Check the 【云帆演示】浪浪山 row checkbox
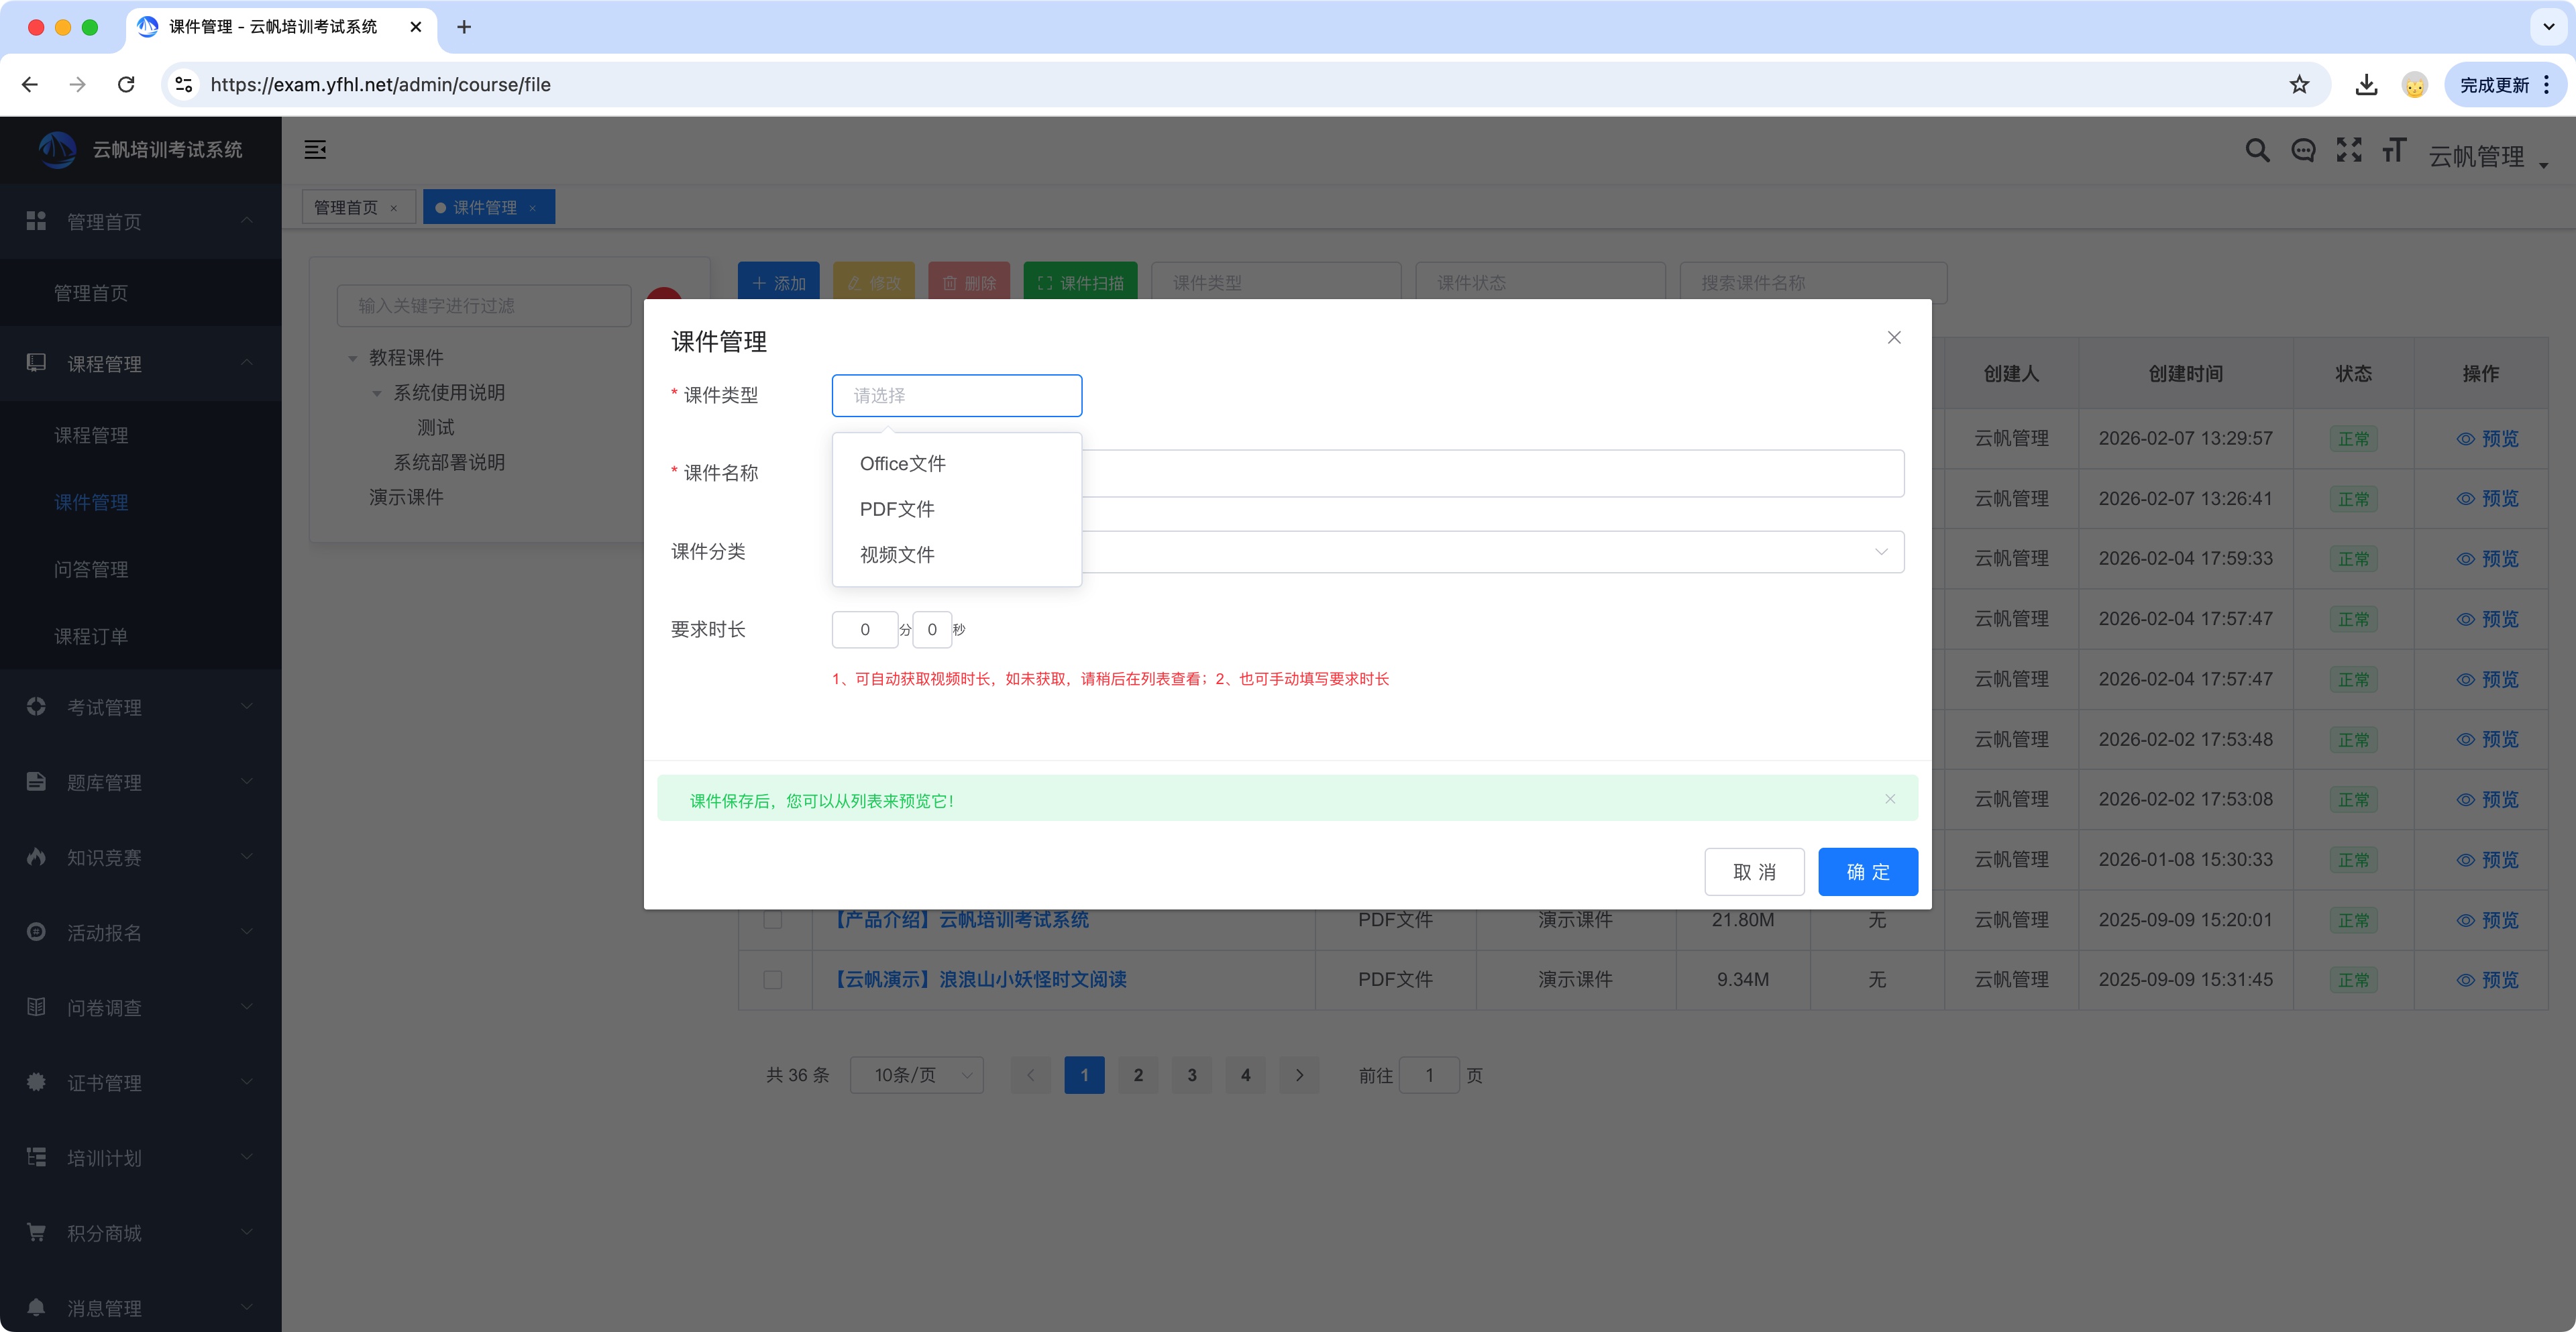 pyautogui.click(x=772, y=980)
